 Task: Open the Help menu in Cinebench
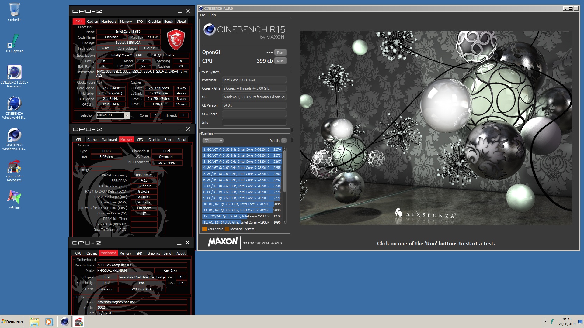click(213, 15)
